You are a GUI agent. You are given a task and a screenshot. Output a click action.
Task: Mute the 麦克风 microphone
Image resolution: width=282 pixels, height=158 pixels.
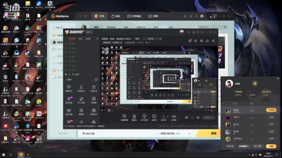164,118
